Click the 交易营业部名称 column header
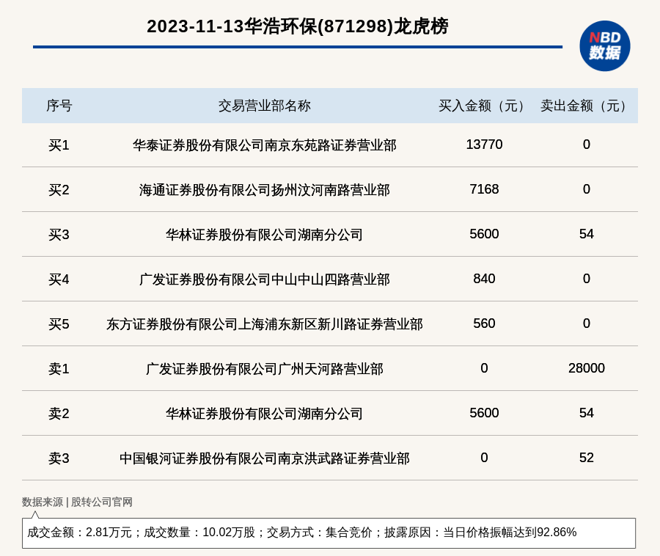 pos(264,106)
